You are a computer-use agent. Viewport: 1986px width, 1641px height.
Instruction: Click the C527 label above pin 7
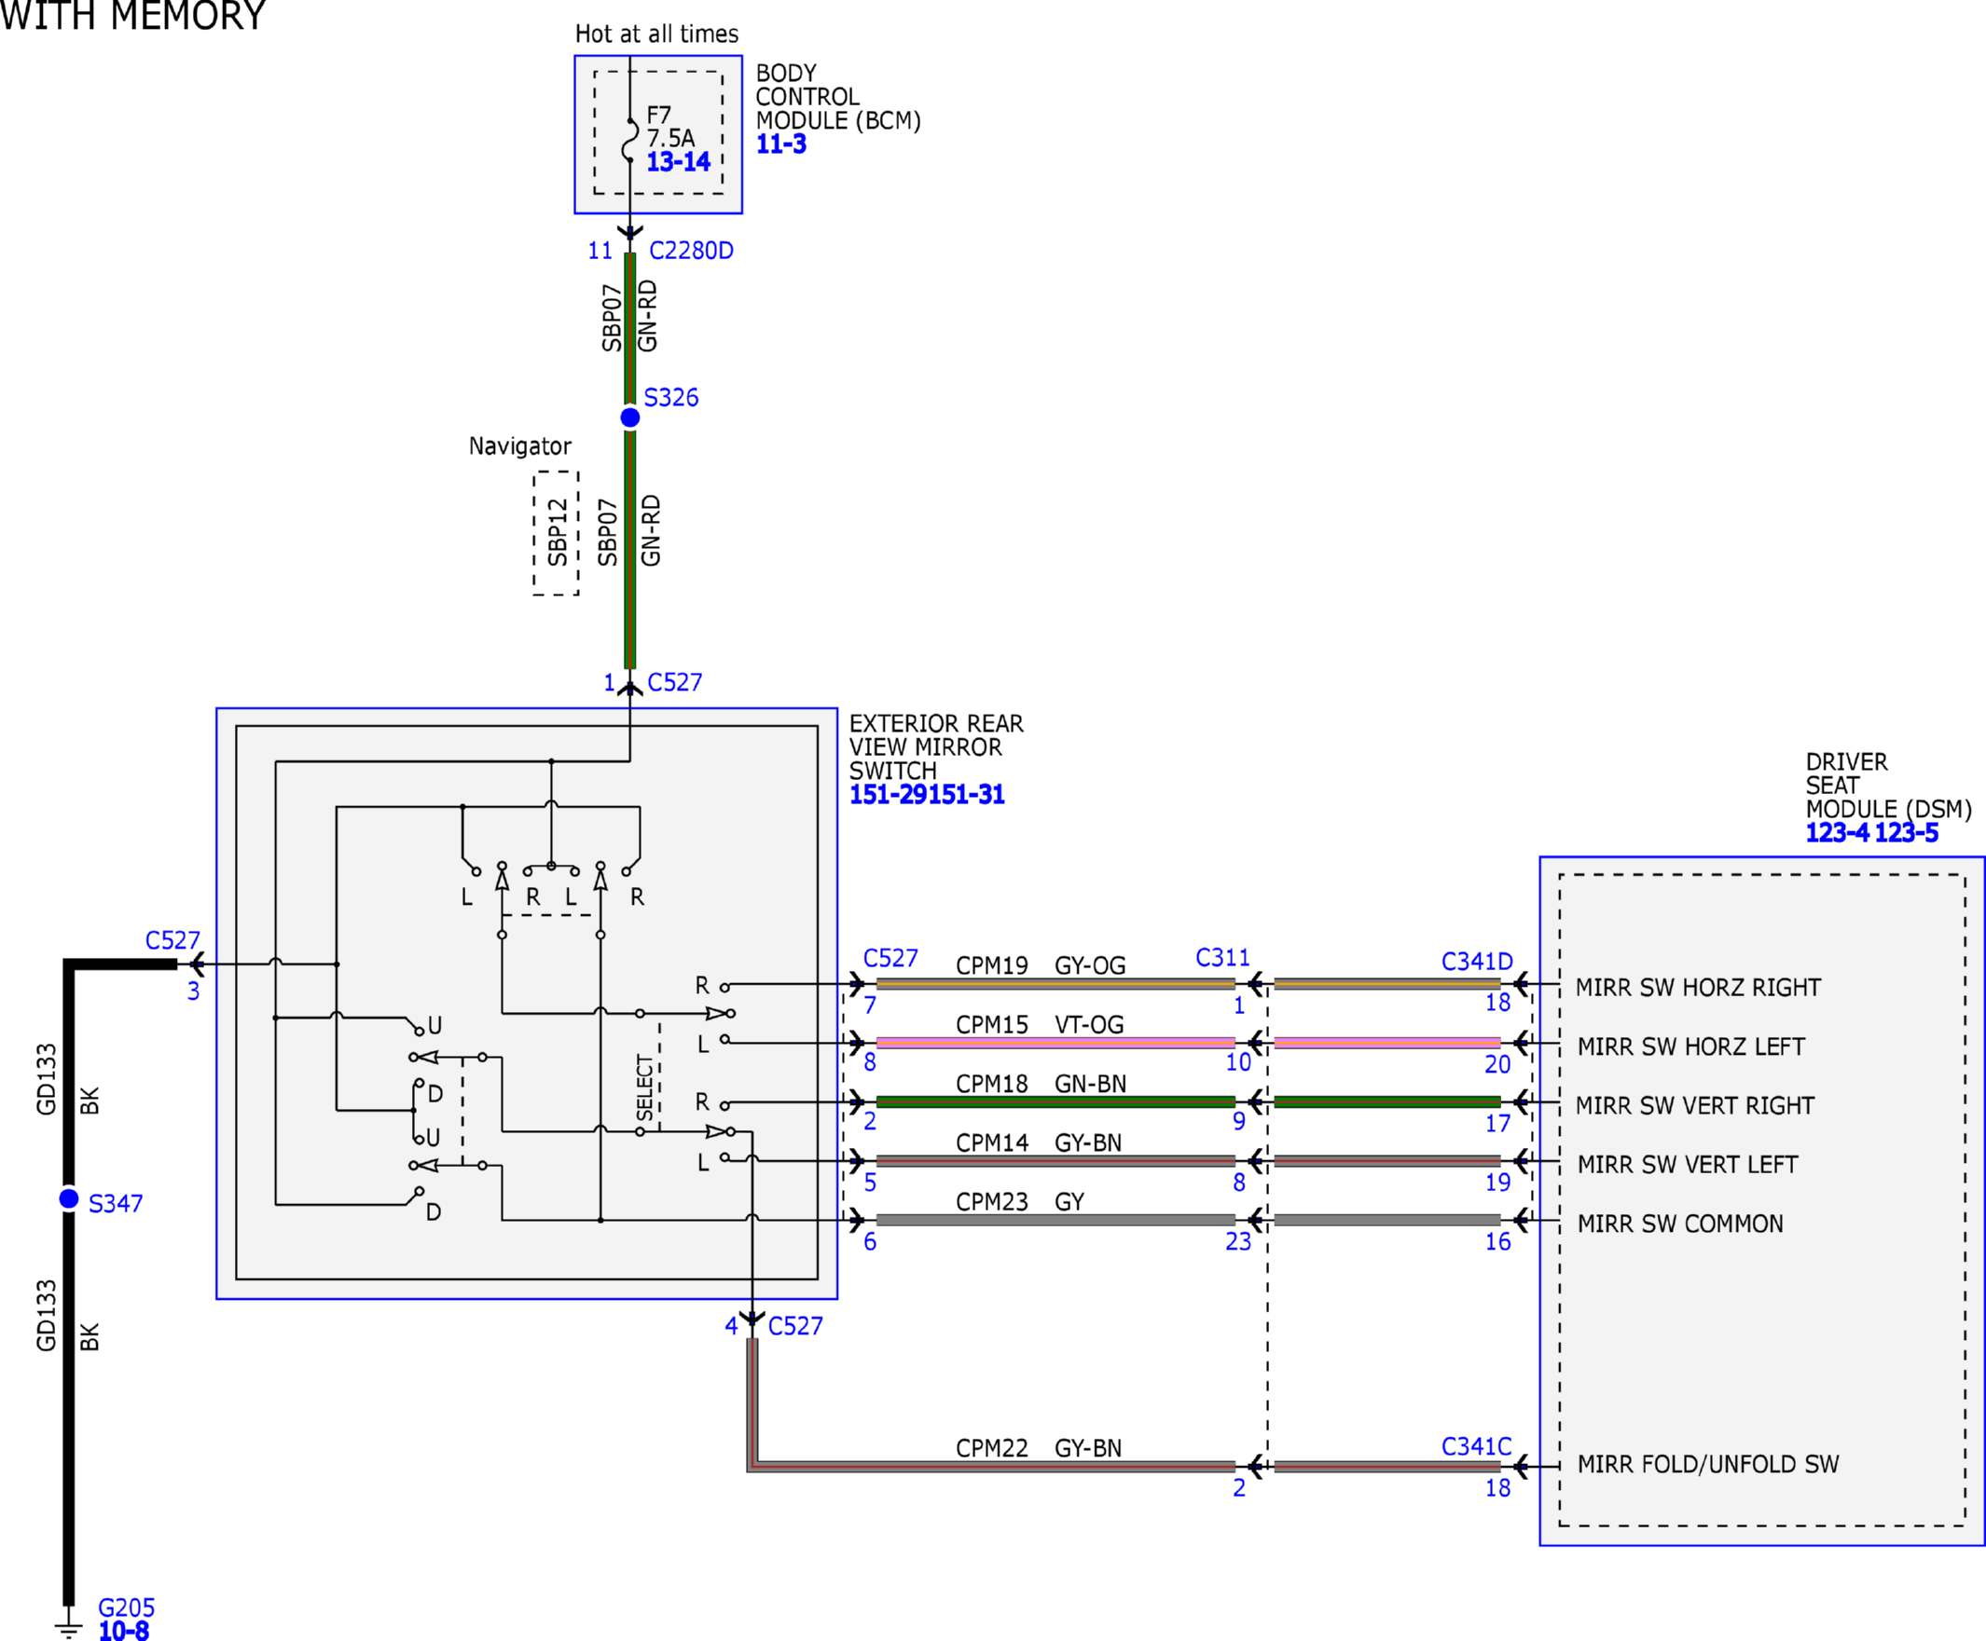click(890, 959)
